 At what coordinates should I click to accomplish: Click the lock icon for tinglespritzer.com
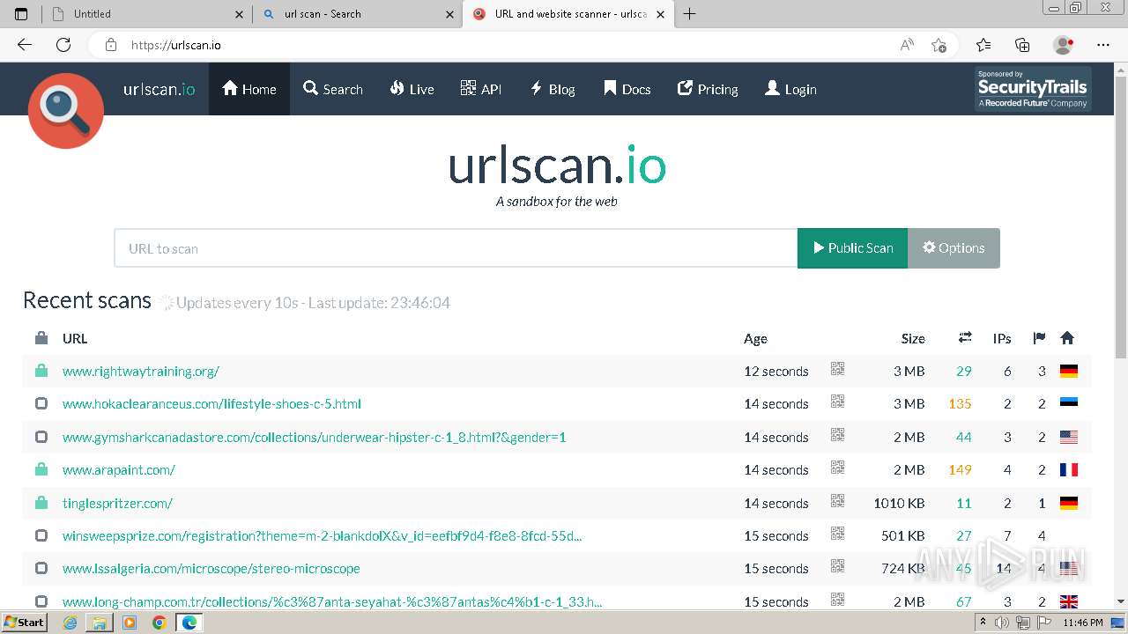click(41, 503)
